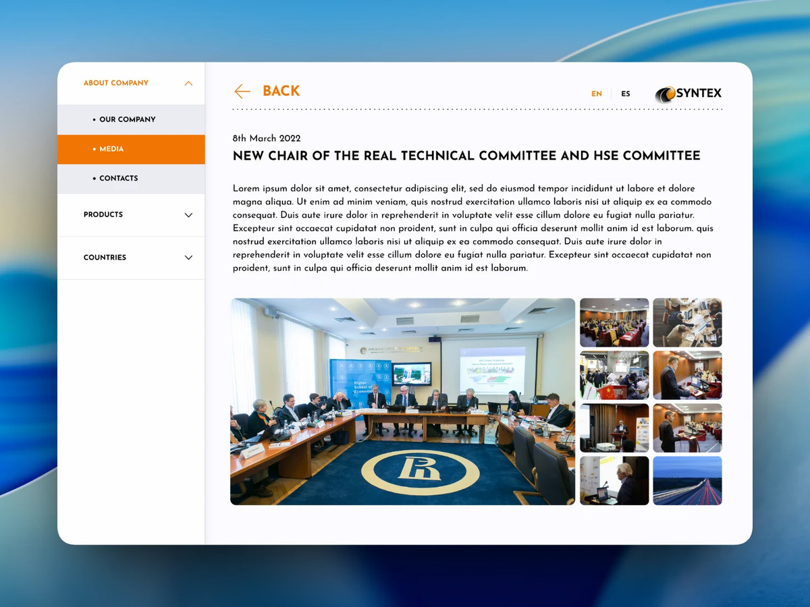Click the orange back arrow icon
This screenshot has width=810, height=607.
click(x=242, y=91)
